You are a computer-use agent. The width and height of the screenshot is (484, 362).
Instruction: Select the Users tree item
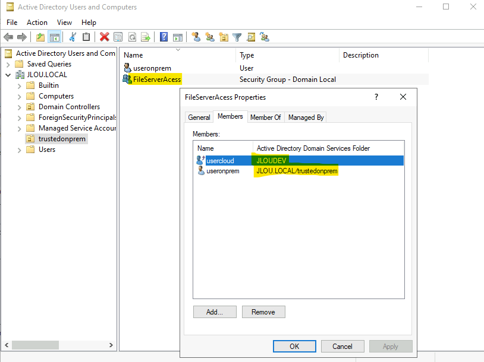tap(47, 150)
